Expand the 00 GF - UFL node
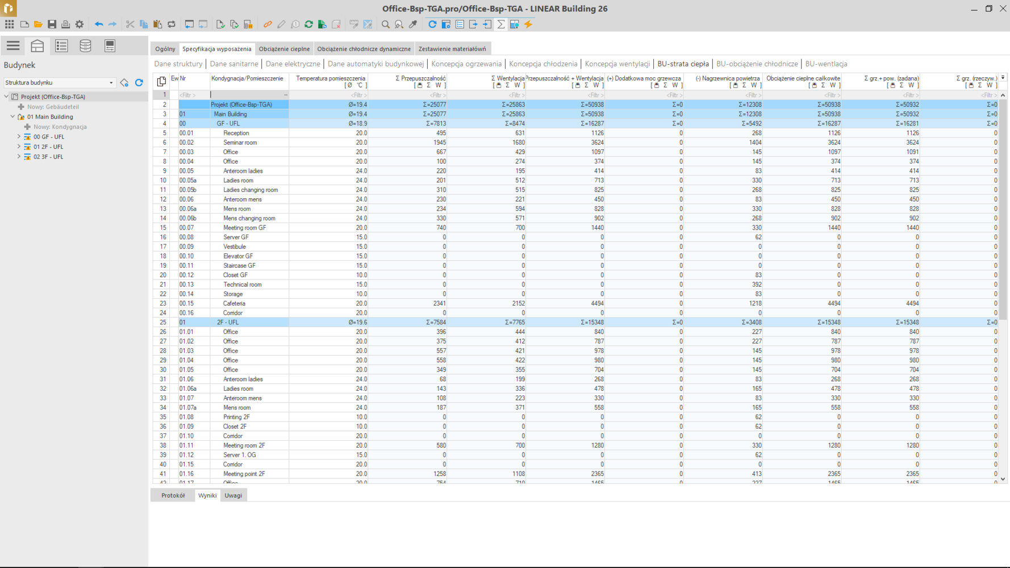Image resolution: width=1010 pixels, height=568 pixels. click(x=19, y=137)
